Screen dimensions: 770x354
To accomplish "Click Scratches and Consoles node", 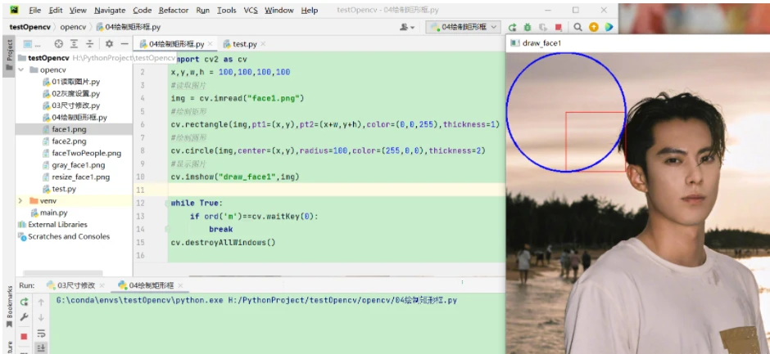I will [x=64, y=236].
